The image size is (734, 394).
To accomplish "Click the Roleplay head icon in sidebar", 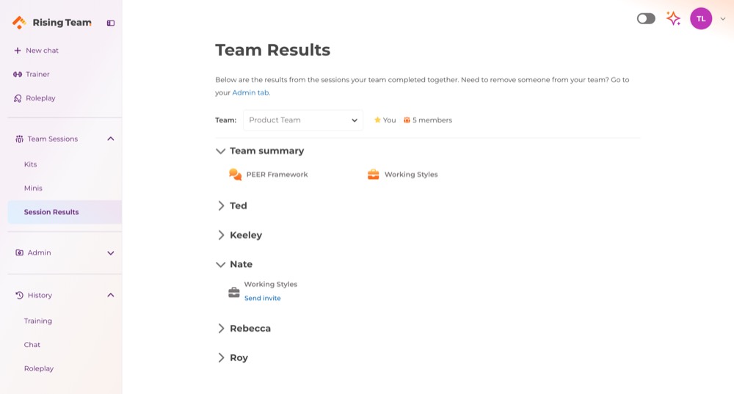I will [18, 98].
